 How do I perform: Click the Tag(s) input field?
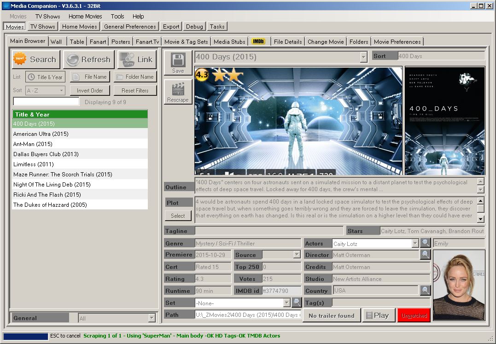381,303
